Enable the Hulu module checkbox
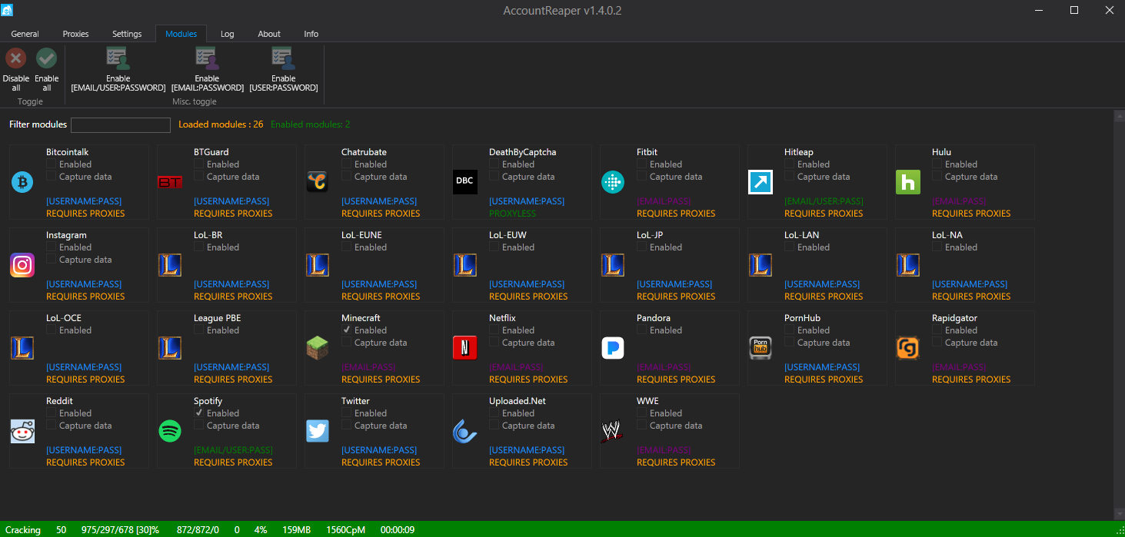This screenshot has width=1125, height=537. (937, 164)
